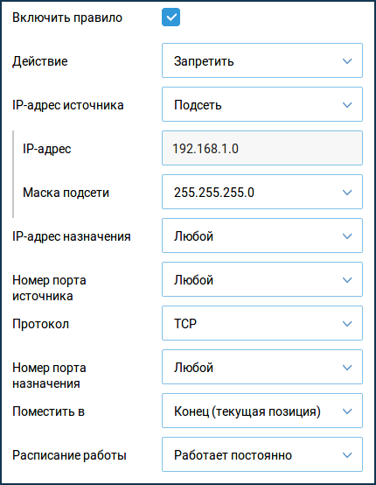Screen dimensions: 376x485
Task: Open the Действие dropdown showing Запретить
Action: pyautogui.click(x=262, y=60)
